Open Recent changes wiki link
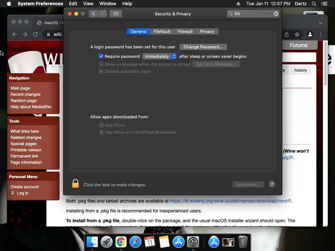Screen dimensions: 335x251 25,94
